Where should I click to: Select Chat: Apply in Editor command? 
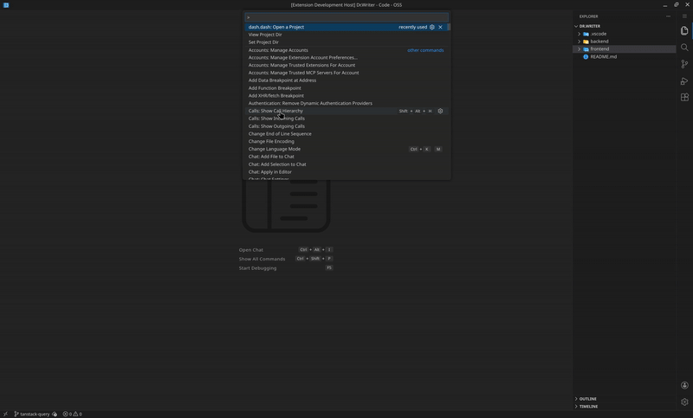tap(346, 172)
